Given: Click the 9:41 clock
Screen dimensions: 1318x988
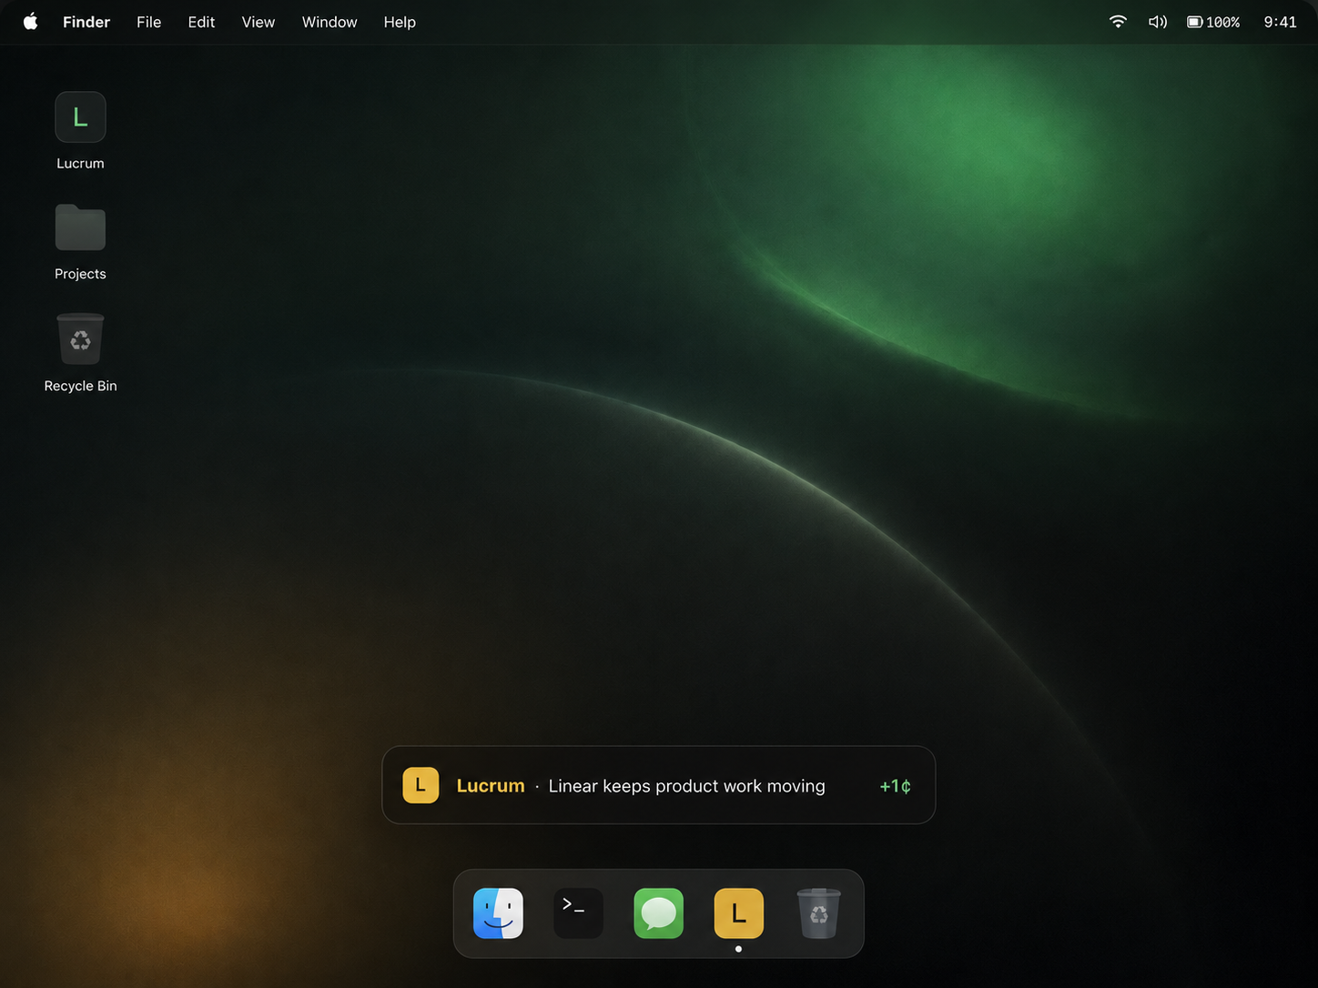Looking at the screenshot, I should 1280,22.
